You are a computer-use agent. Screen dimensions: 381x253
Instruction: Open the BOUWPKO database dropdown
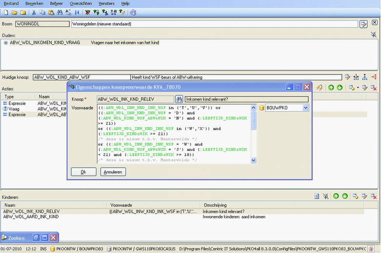pos(306,108)
